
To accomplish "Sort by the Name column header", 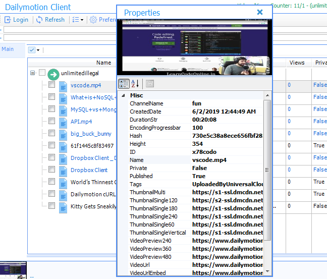I will coord(103,63).
